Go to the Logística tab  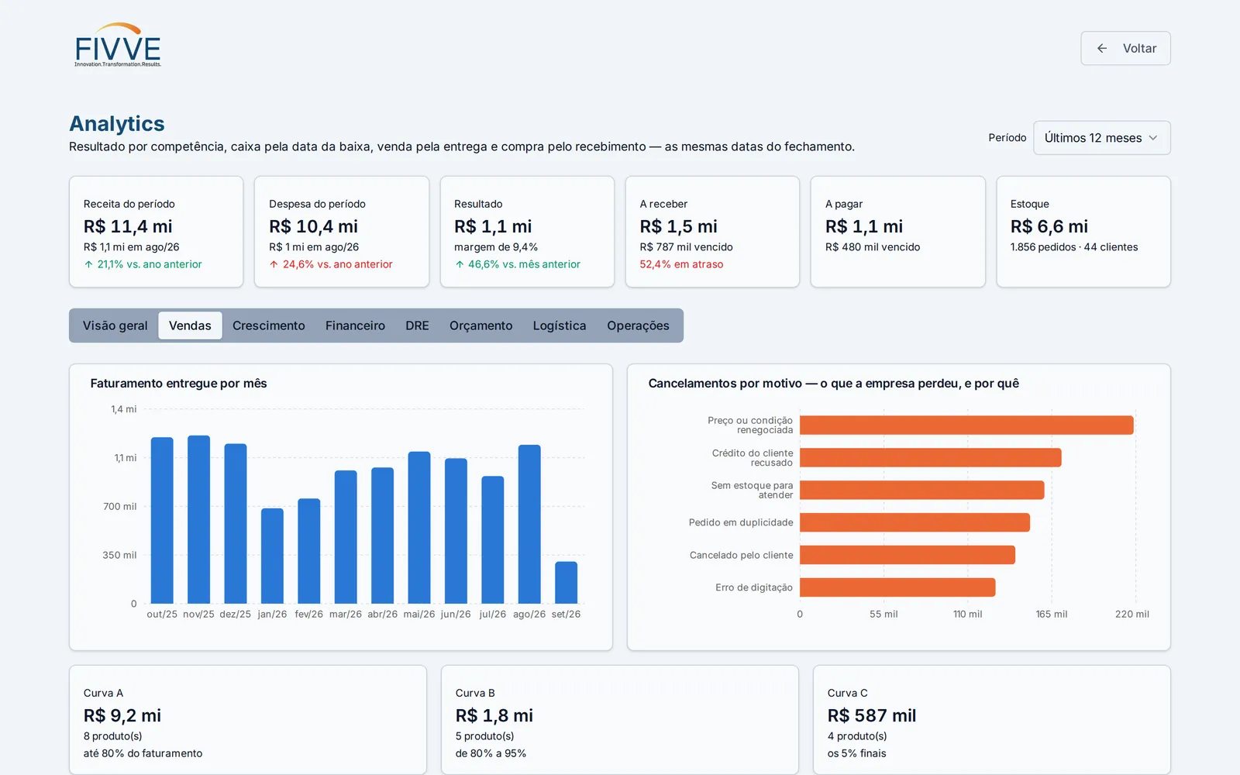click(x=559, y=325)
